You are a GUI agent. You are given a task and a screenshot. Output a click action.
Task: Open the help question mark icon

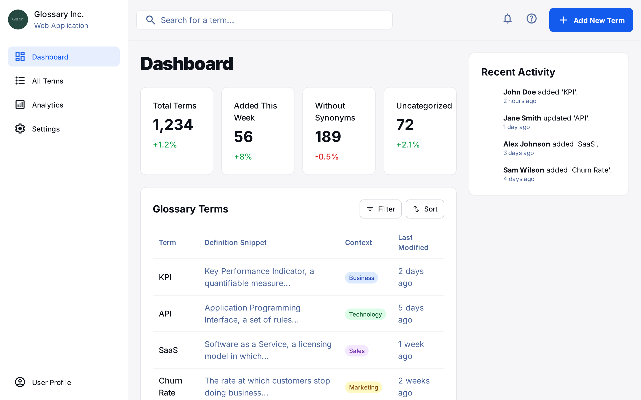pos(531,19)
